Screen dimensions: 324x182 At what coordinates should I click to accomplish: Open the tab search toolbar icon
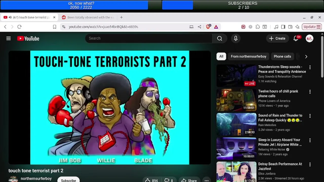coord(265,27)
